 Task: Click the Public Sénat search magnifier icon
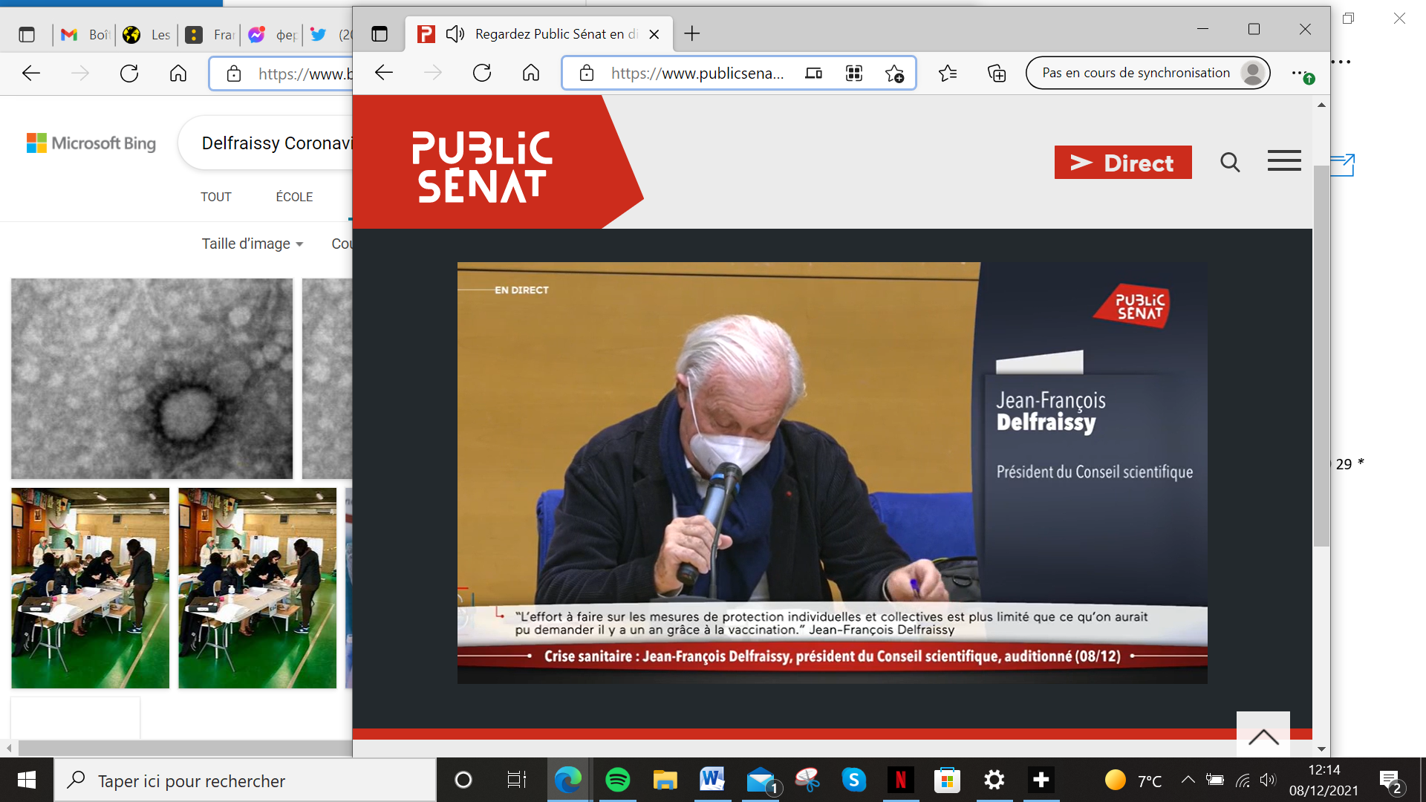pyautogui.click(x=1230, y=162)
